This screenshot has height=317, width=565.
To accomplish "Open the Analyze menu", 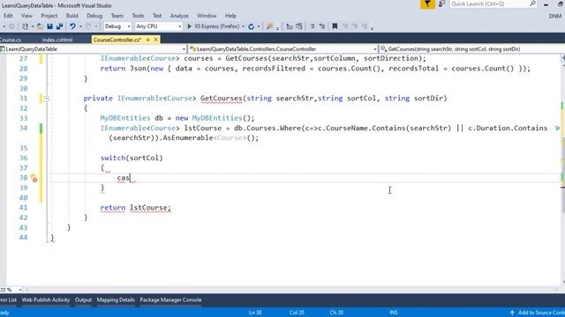I will pyautogui.click(x=179, y=16).
